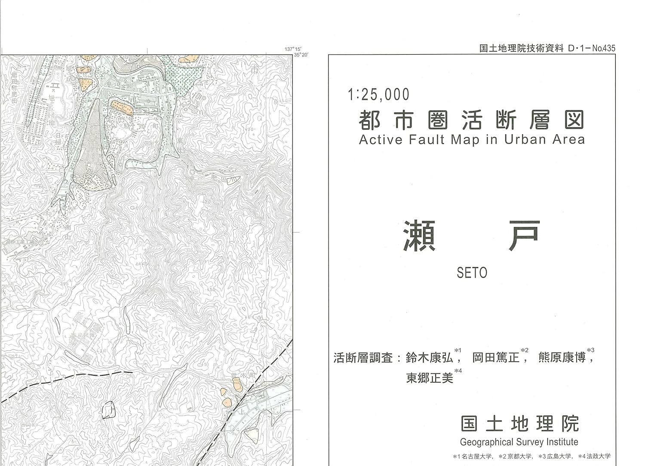Click the large sheet-name character "戸"

coord(524,236)
